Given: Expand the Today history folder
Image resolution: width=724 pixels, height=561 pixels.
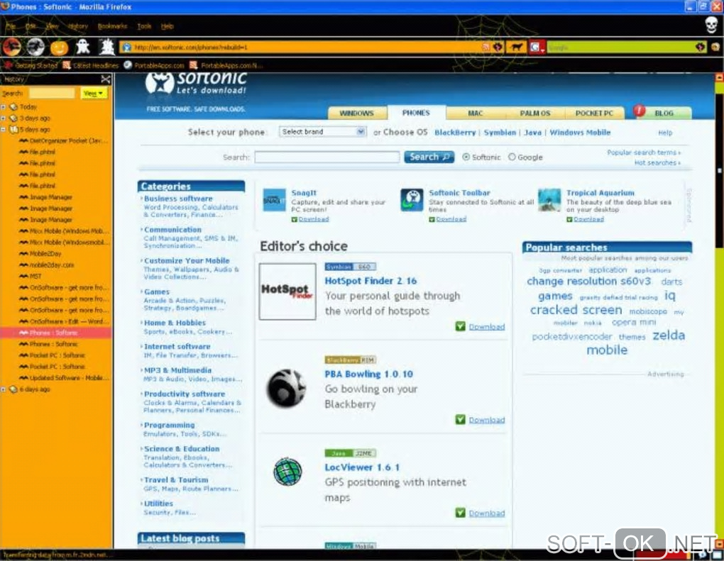Looking at the screenshot, I should click(x=4, y=107).
